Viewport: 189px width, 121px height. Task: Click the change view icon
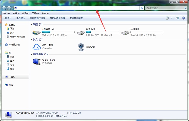(168, 18)
